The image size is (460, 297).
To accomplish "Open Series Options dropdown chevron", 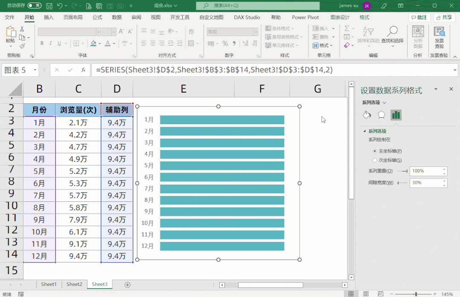I will [384, 102].
